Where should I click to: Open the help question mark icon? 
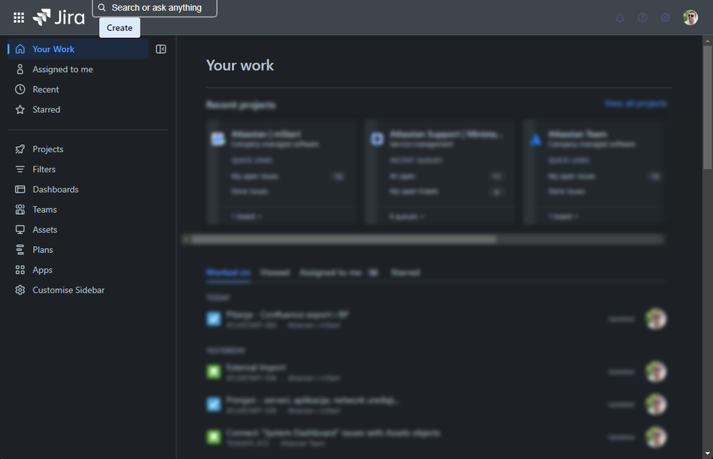[642, 18]
